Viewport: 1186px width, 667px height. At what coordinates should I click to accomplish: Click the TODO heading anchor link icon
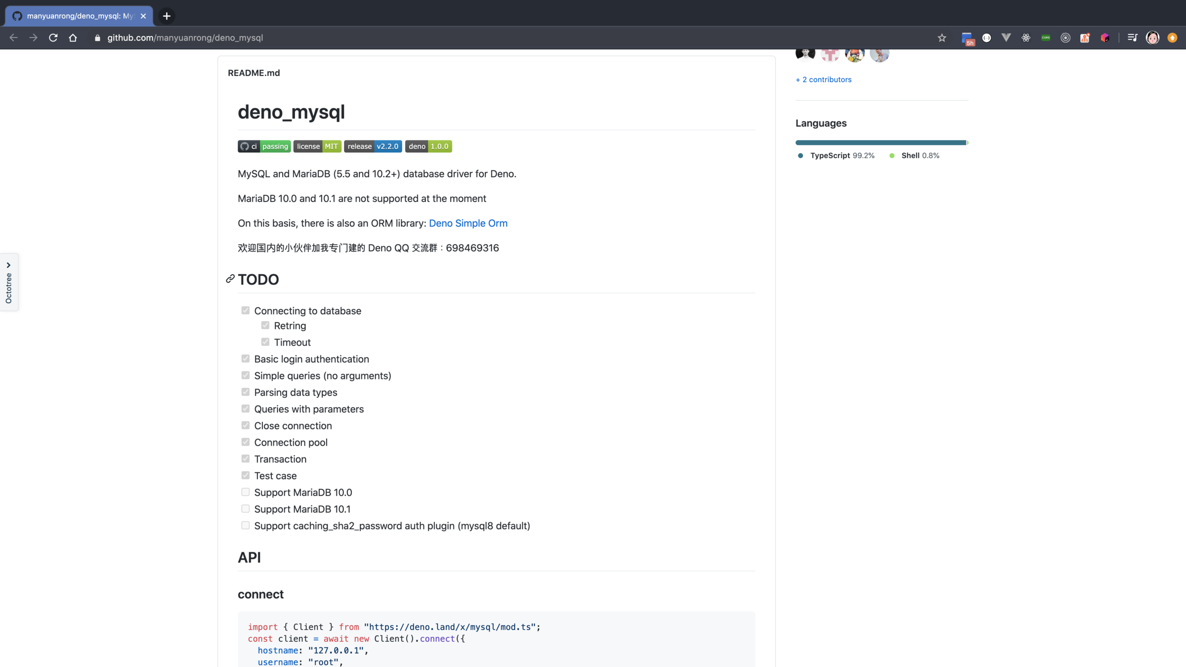tap(230, 279)
